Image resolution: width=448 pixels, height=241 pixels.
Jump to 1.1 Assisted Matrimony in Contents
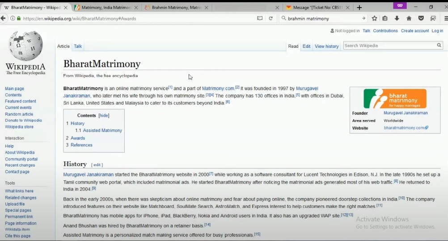coord(98,130)
